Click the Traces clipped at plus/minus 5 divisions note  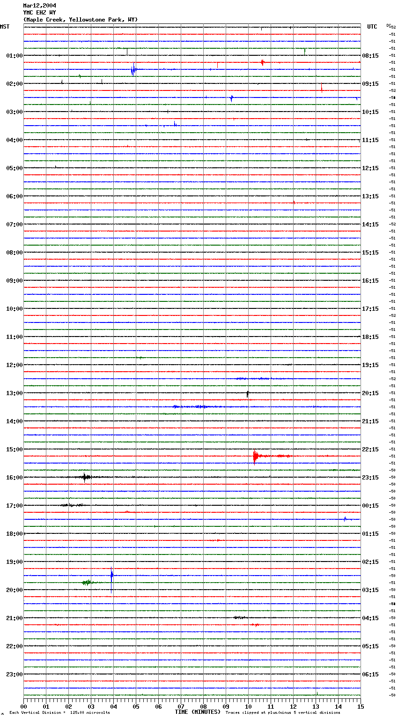click(x=283, y=713)
